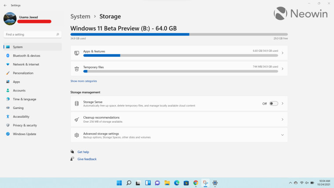Select System in the sidebar
Screen dimensions: 334x188
pos(33,47)
